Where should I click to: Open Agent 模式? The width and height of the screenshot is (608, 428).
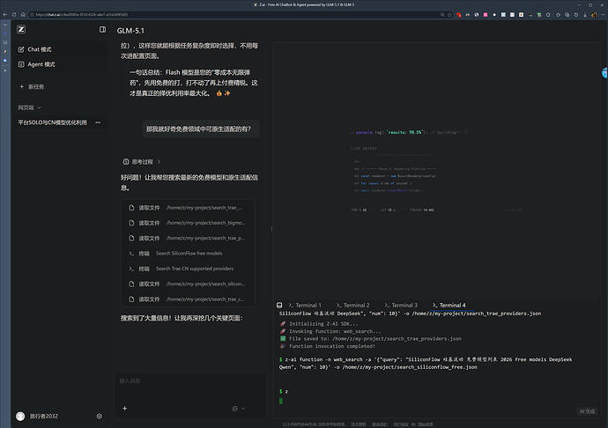(x=37, y=64)
